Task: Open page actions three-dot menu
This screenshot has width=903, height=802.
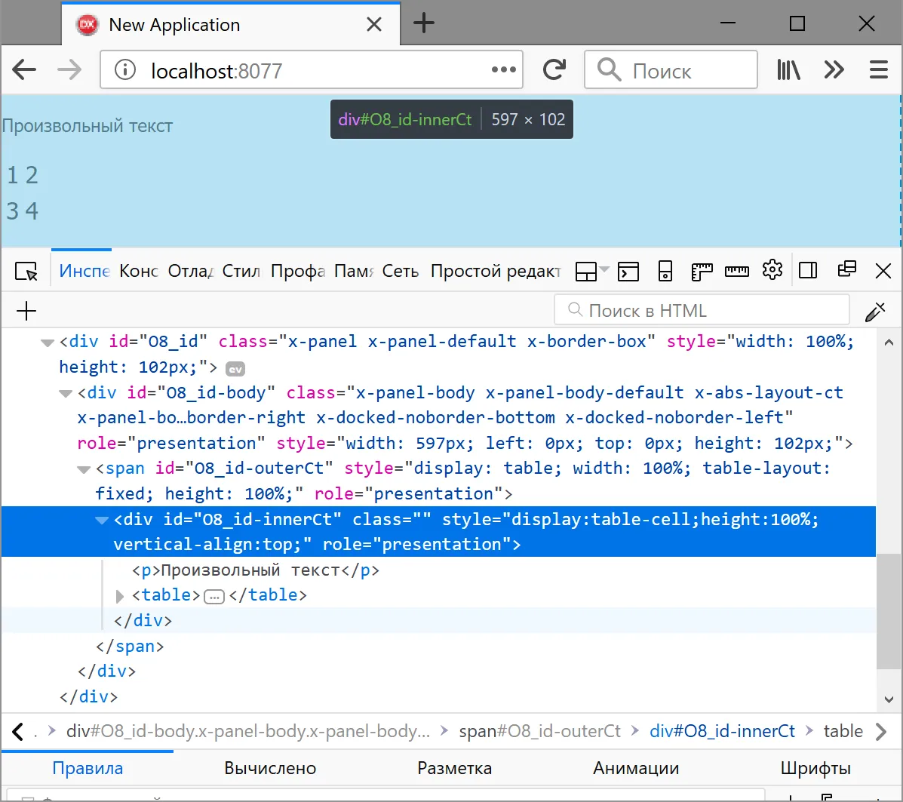Action: point(503,69)
